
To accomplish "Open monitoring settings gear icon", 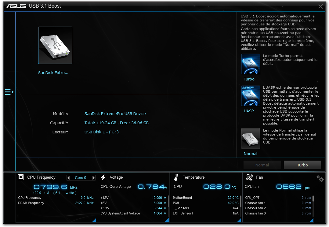I will [320, 179].
